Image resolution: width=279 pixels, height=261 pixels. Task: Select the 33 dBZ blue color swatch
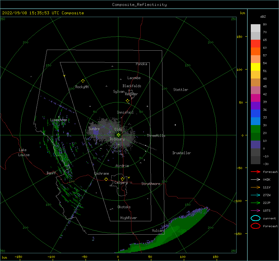(255, 121)
